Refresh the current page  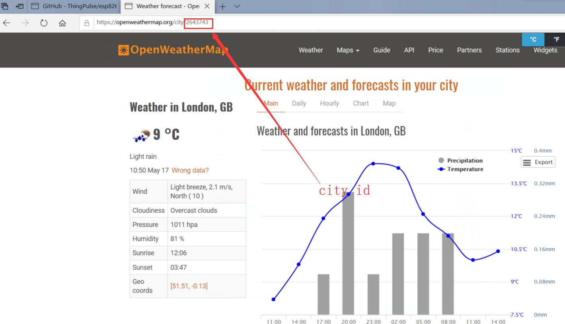click(x=44, y=23)
